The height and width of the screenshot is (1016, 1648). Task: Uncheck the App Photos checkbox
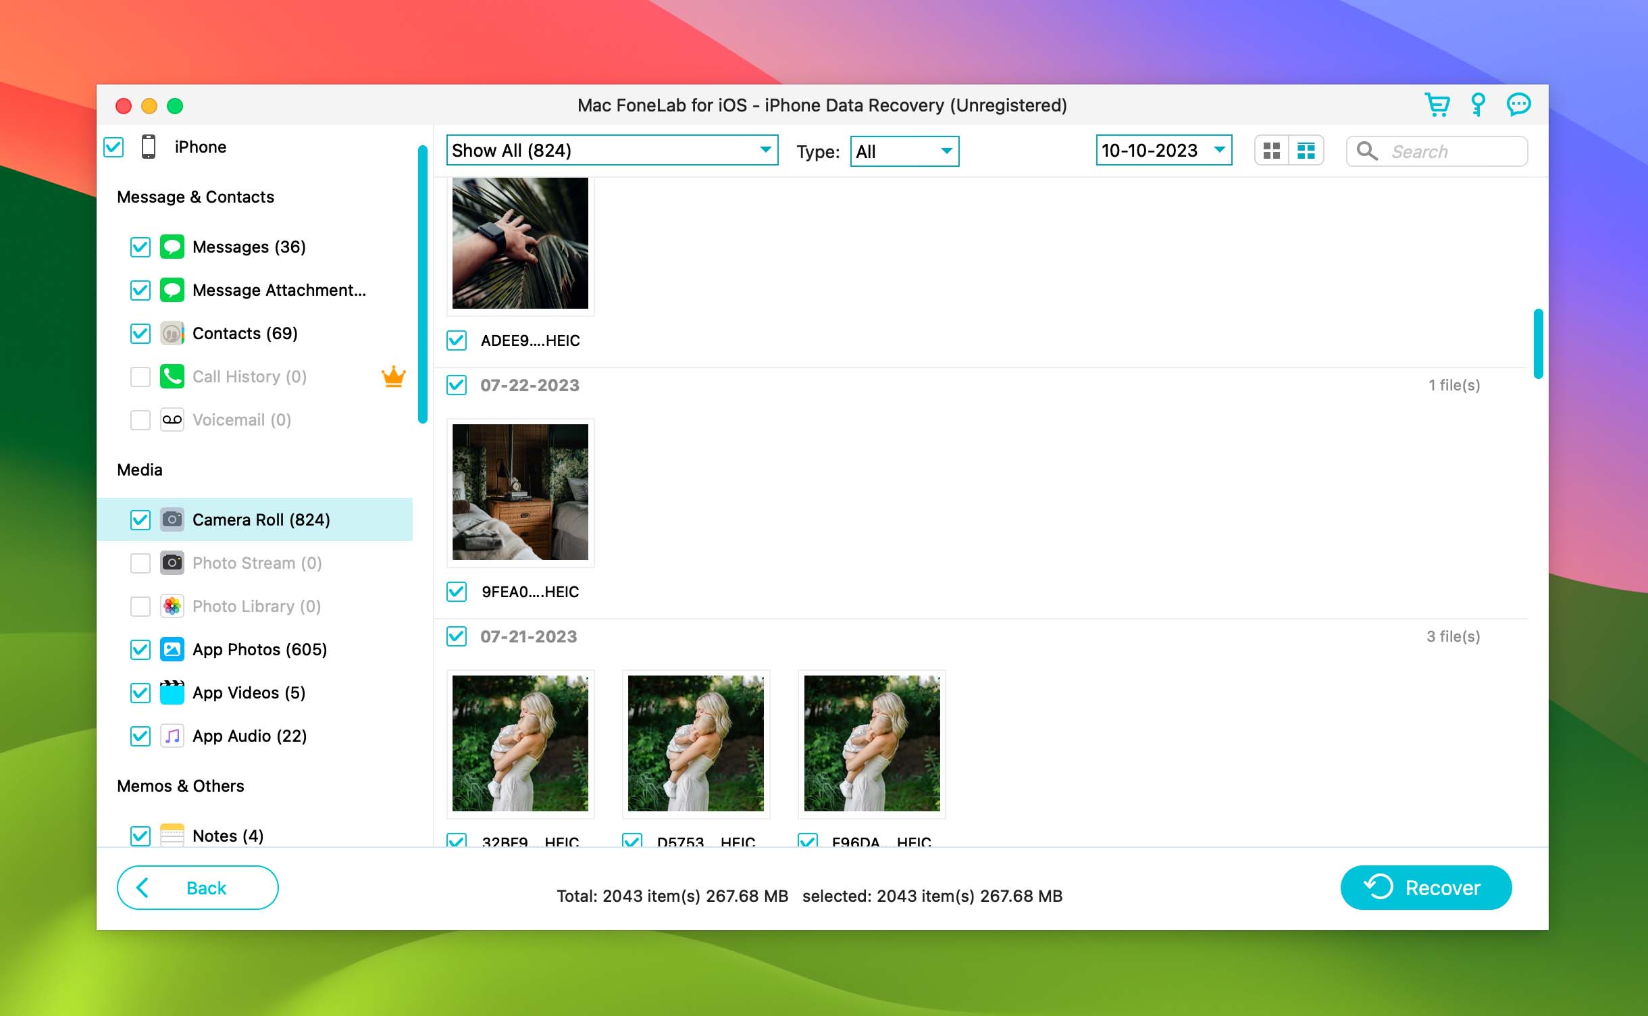click(140, 649)
